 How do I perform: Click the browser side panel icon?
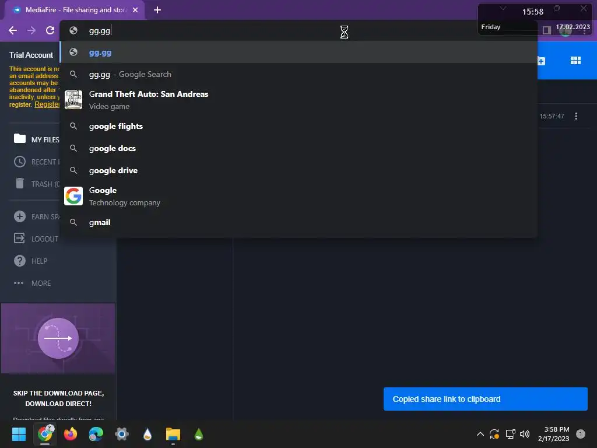(x=547, y=30)
